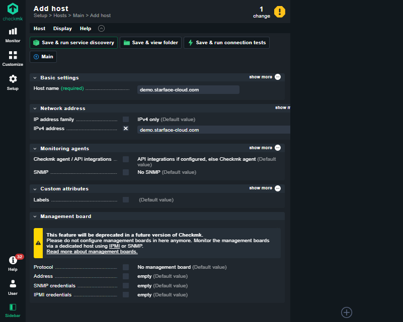Click the 'No SNMP (Default value)' text
403x322 pixels.
[167, 172]
